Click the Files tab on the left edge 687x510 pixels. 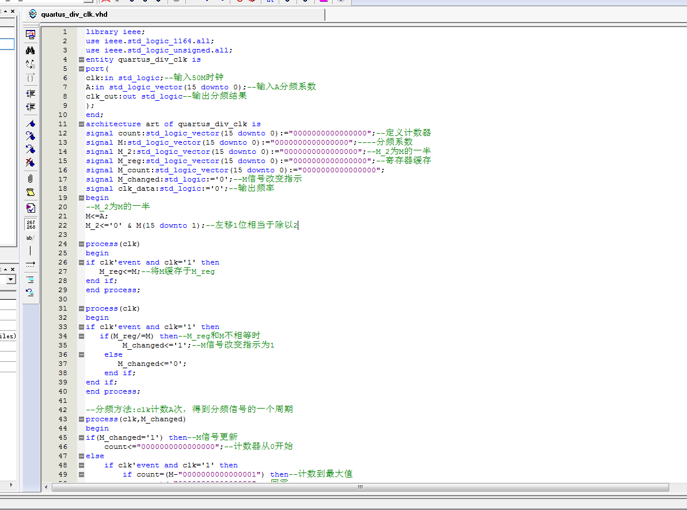click(7, 336)
